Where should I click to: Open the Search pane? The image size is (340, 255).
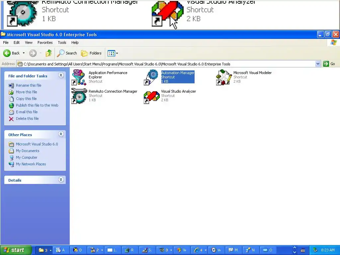click(67, 53)
